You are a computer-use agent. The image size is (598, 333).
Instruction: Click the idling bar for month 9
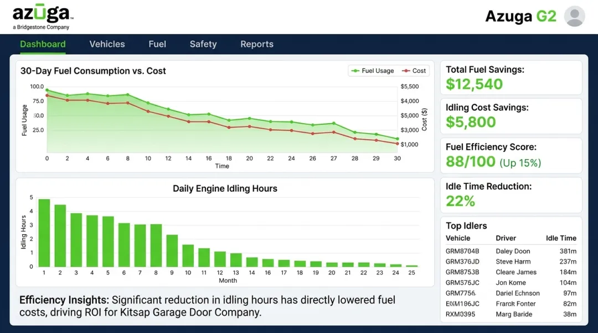tap(172, 251)
